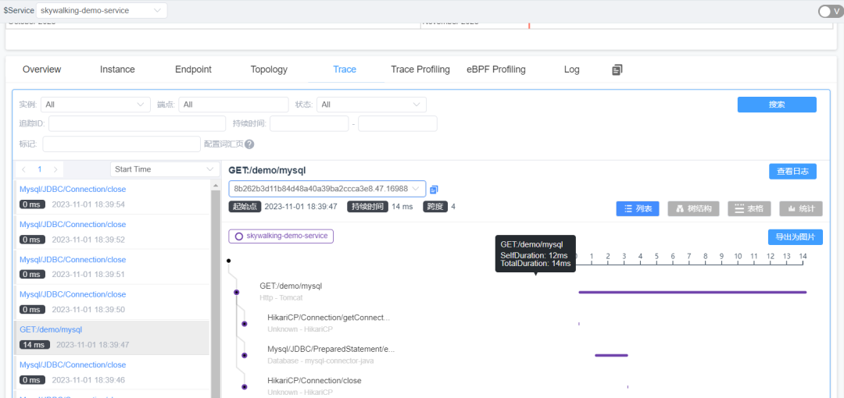Click the copy trace ID icon
Image resolution: width=844 pixels, height=398 pixels.
click(x=435, y=190)
